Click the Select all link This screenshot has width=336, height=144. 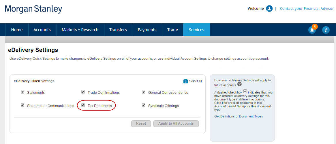196,81
